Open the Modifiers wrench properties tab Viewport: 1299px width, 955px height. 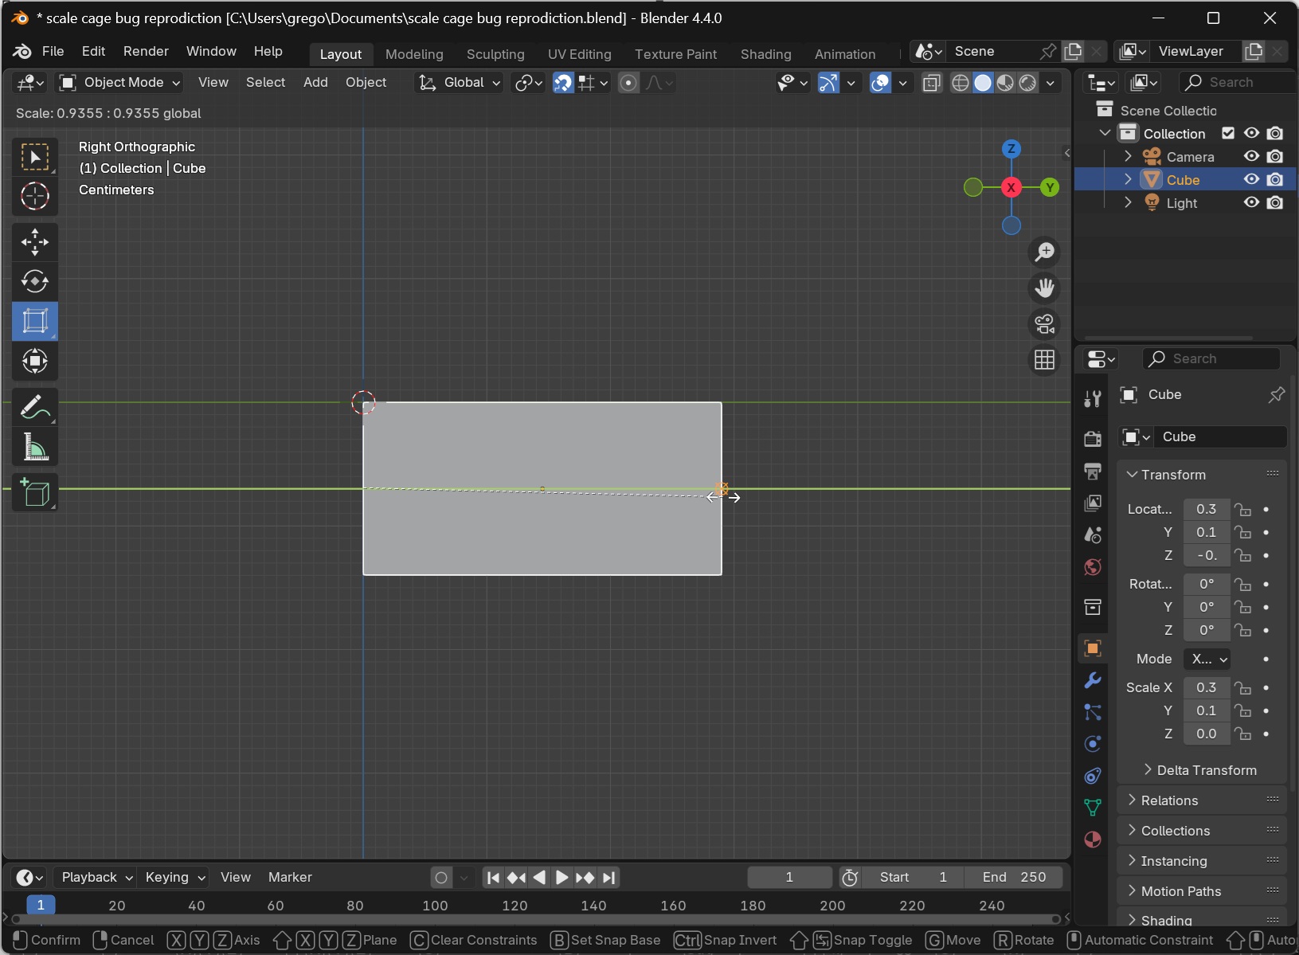coord(1093,680)
